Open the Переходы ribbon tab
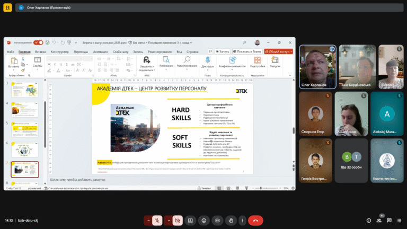 coord(81,51)
